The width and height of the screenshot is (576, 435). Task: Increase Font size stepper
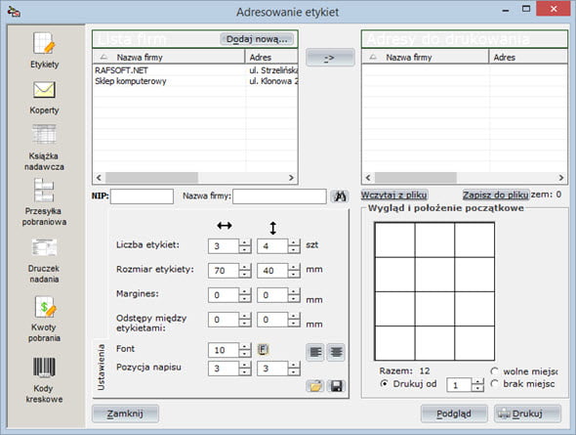pyautogui.click(x=245, y=346)
